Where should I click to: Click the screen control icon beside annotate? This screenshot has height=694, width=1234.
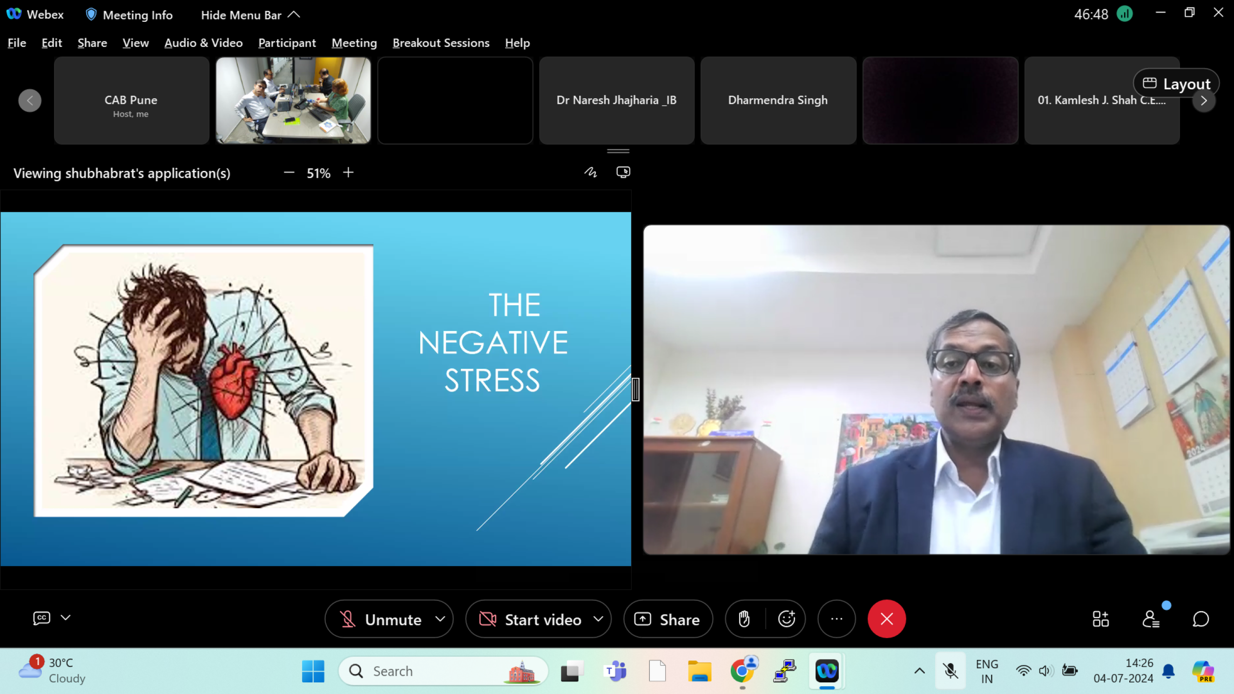click(x=623, y=172)
